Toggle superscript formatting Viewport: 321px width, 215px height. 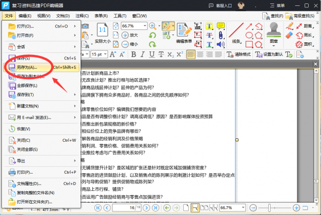pyautogui.click(x=180, y=55)
